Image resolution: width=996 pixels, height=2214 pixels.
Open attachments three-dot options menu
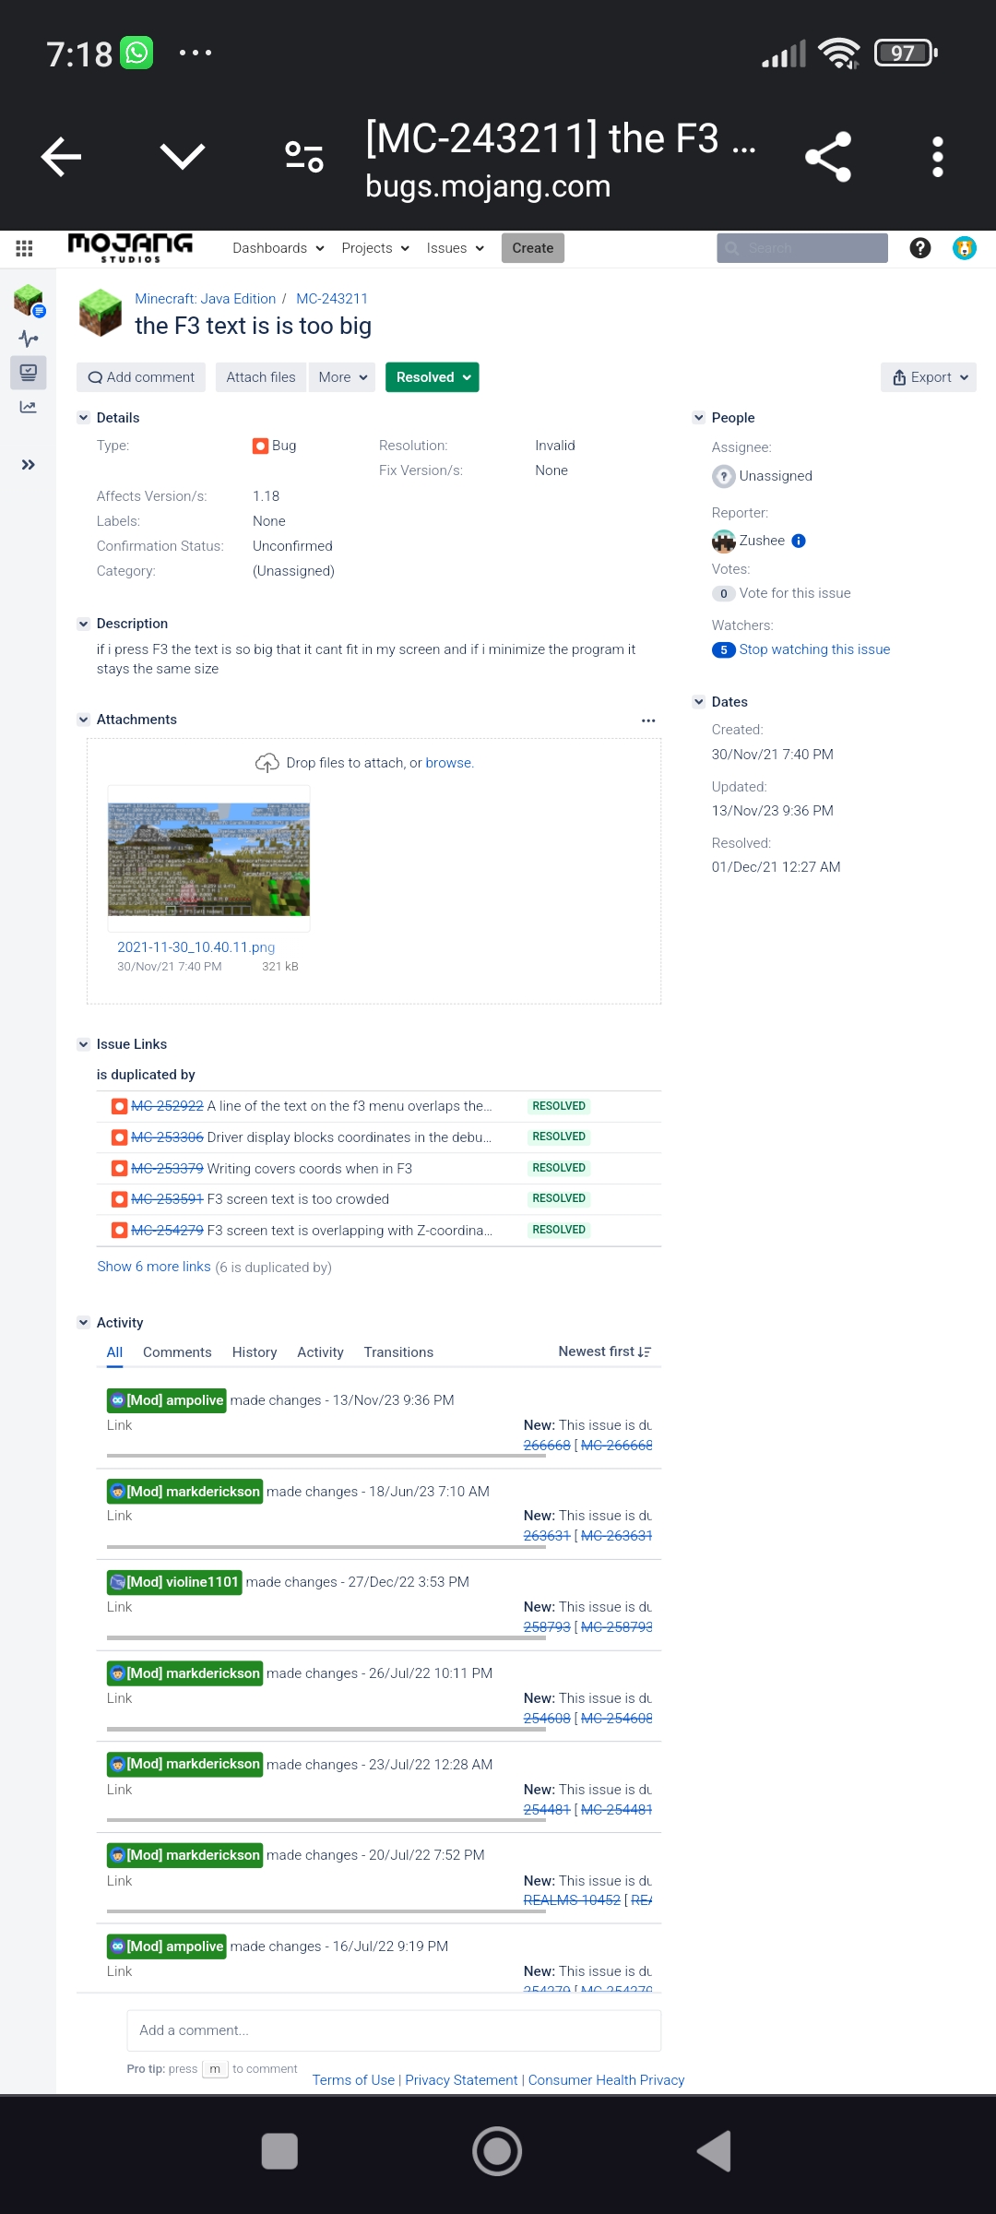648,720
